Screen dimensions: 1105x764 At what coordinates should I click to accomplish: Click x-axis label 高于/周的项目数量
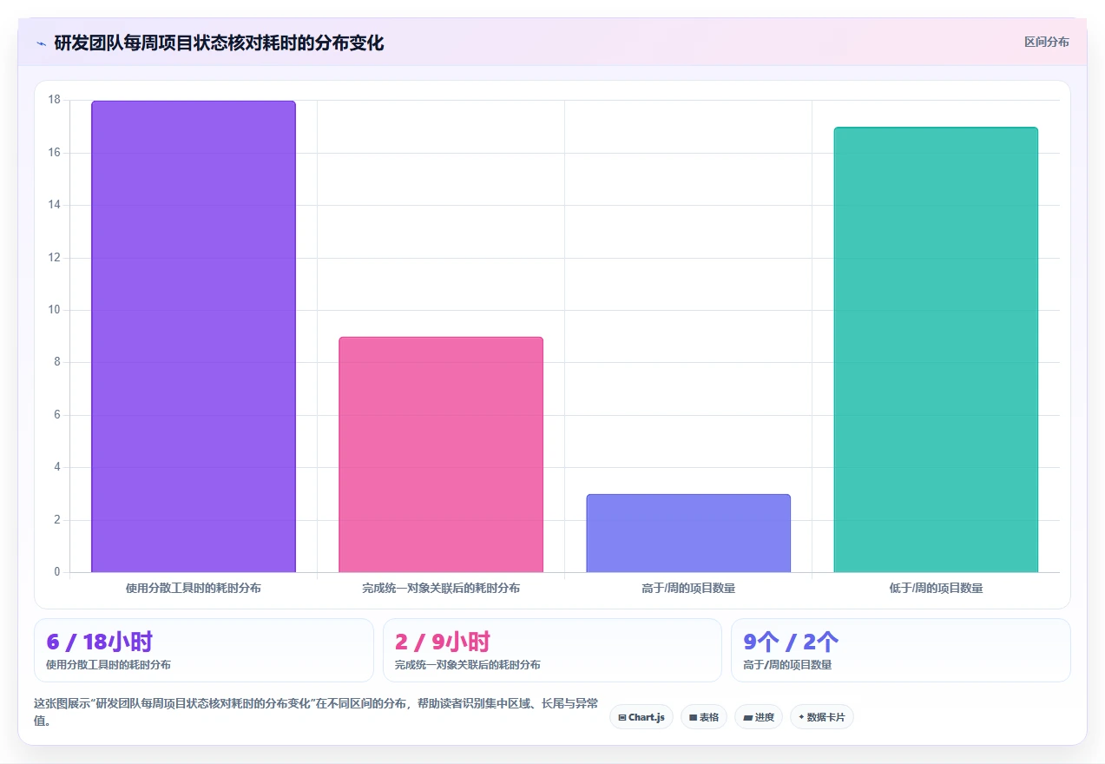(x=688, y=588)
